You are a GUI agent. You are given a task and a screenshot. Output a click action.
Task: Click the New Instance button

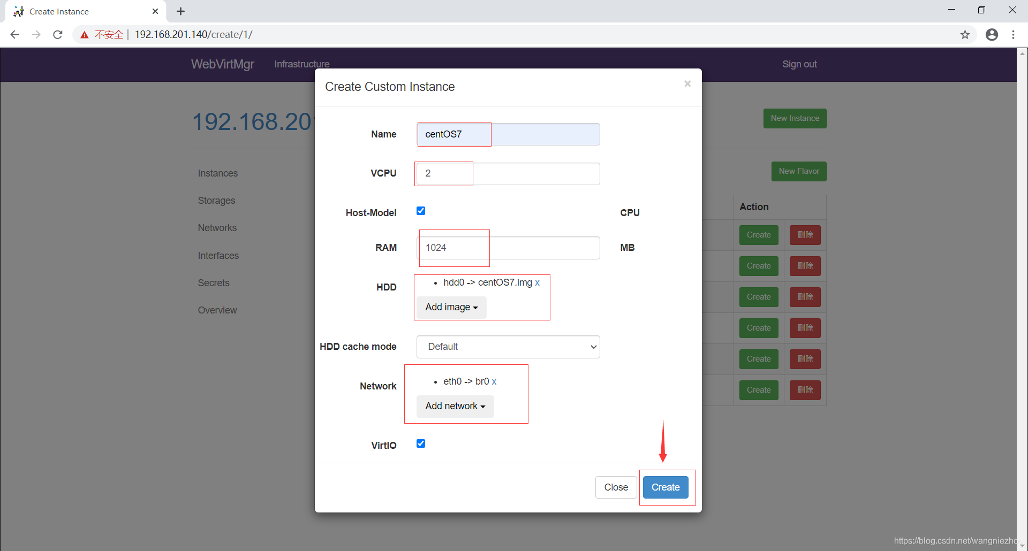tap(795, 118)
